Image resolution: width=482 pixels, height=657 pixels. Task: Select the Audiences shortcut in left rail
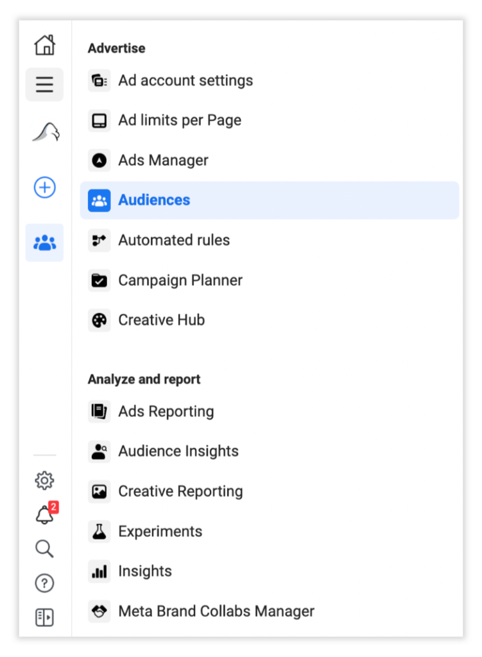[44, 243]
